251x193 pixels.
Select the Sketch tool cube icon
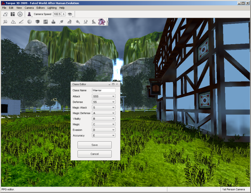tap(37, 22)
